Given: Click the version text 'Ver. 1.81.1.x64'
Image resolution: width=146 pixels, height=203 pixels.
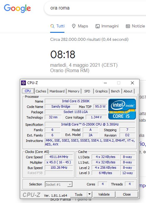Looking at the screenshot, I should [55, 195].
